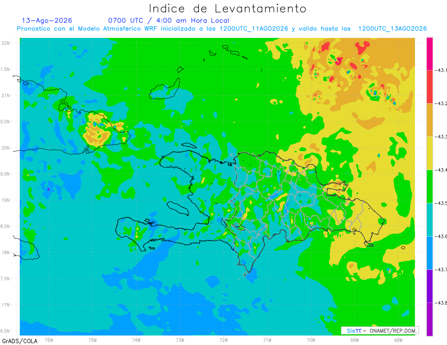This screenshot has width=447, height=345.
Task: Select the date text '13-Ago-2026'
Action: click(47, 20)
